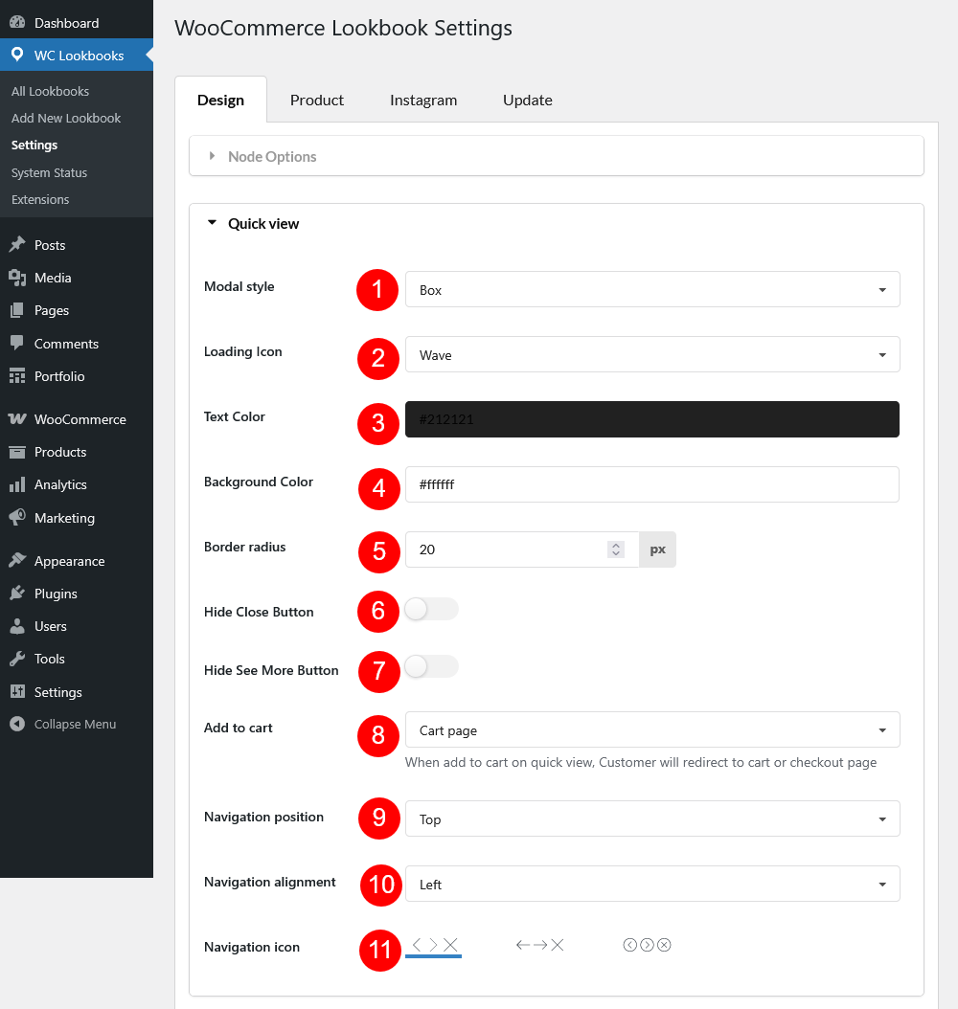Click the Background Color #ffffff field
Image resolution: width=958 pixels, height=1009 pixels.
652,484
